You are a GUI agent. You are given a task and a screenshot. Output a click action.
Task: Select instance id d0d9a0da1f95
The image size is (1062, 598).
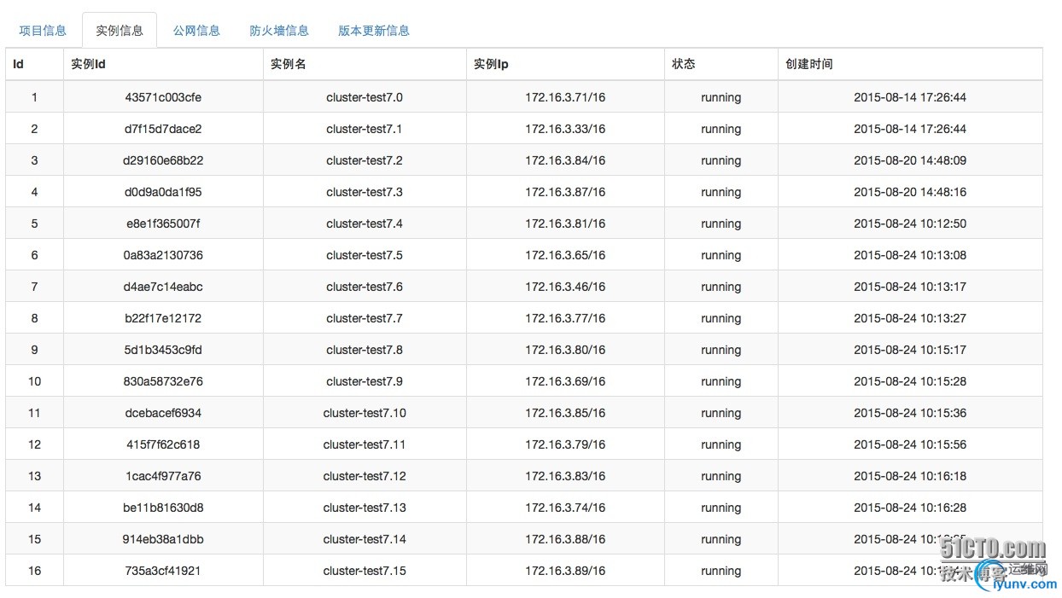click(163, 192)
